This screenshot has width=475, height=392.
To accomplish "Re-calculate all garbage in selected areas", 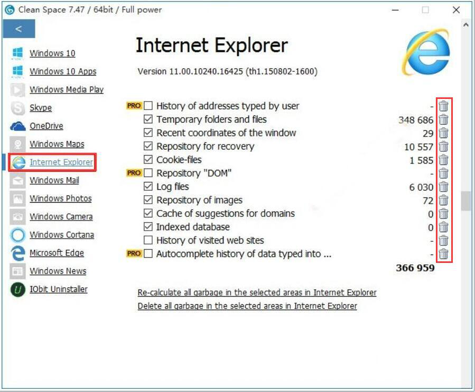I will (257, 293).
